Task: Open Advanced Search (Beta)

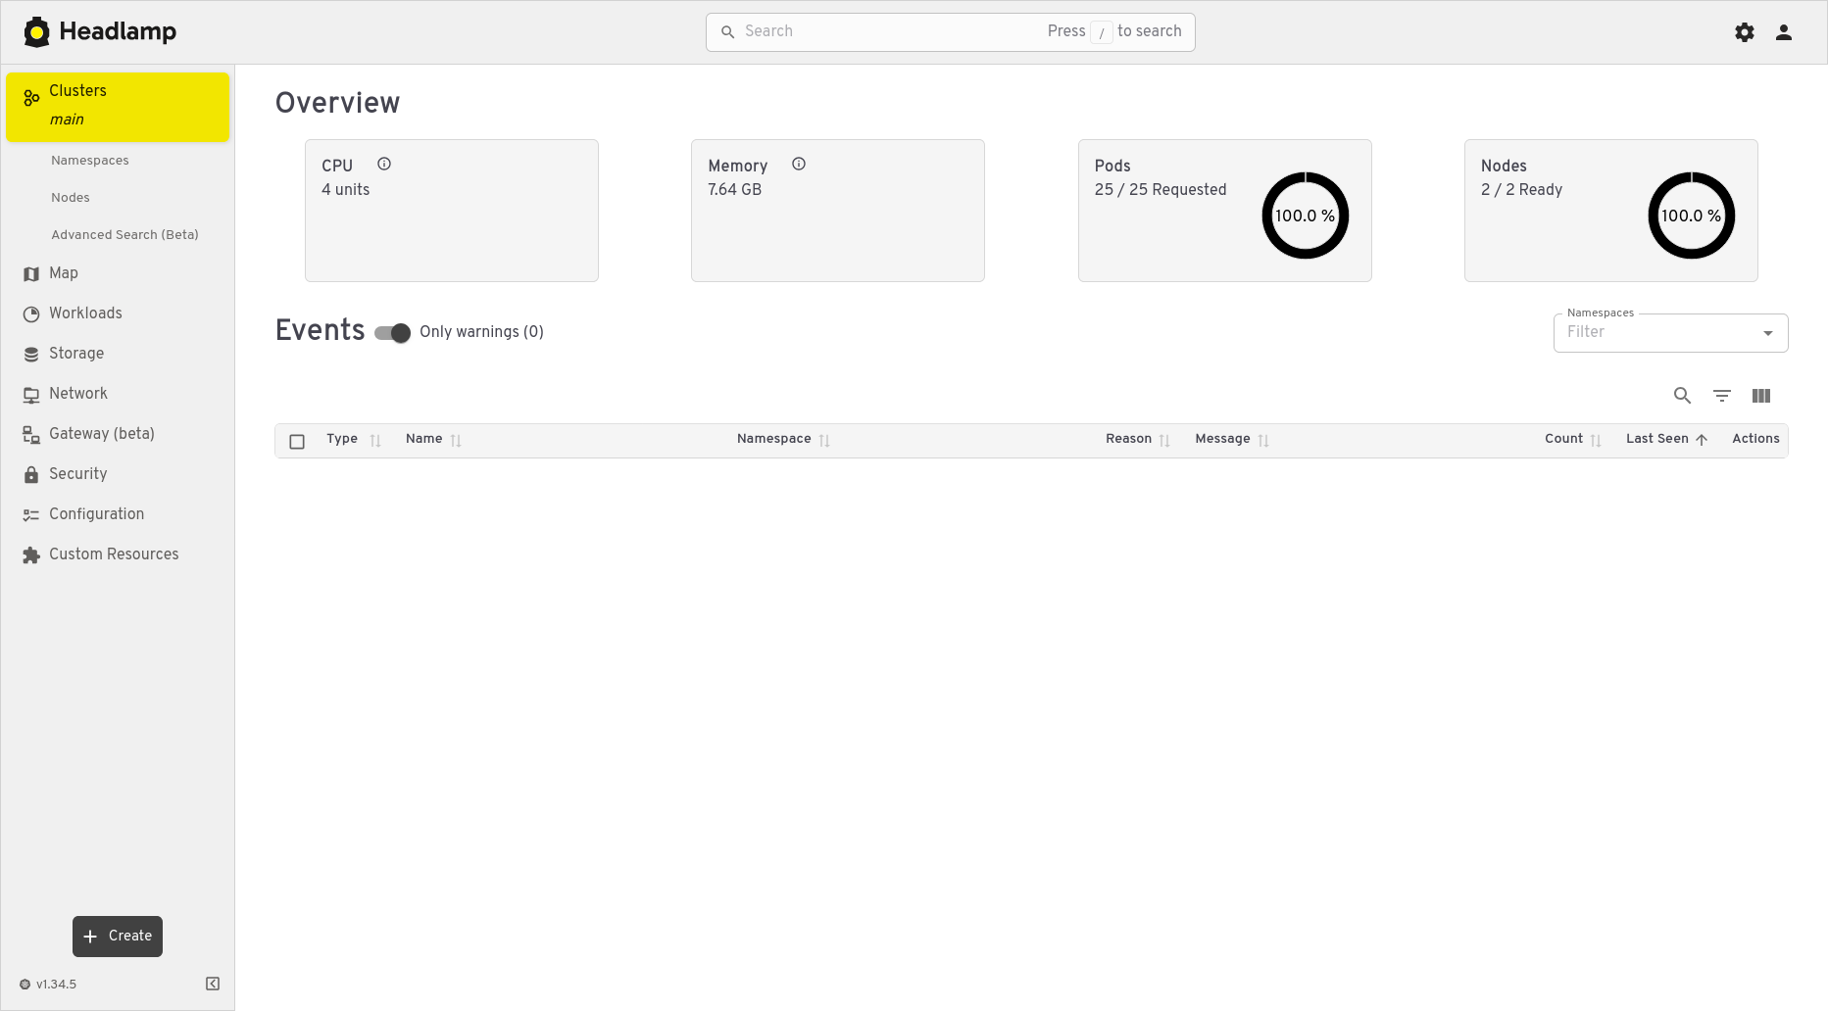Action: point(124,234)
